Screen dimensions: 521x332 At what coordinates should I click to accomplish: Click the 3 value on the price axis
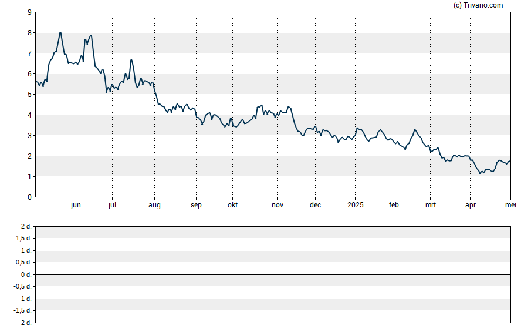29,135
